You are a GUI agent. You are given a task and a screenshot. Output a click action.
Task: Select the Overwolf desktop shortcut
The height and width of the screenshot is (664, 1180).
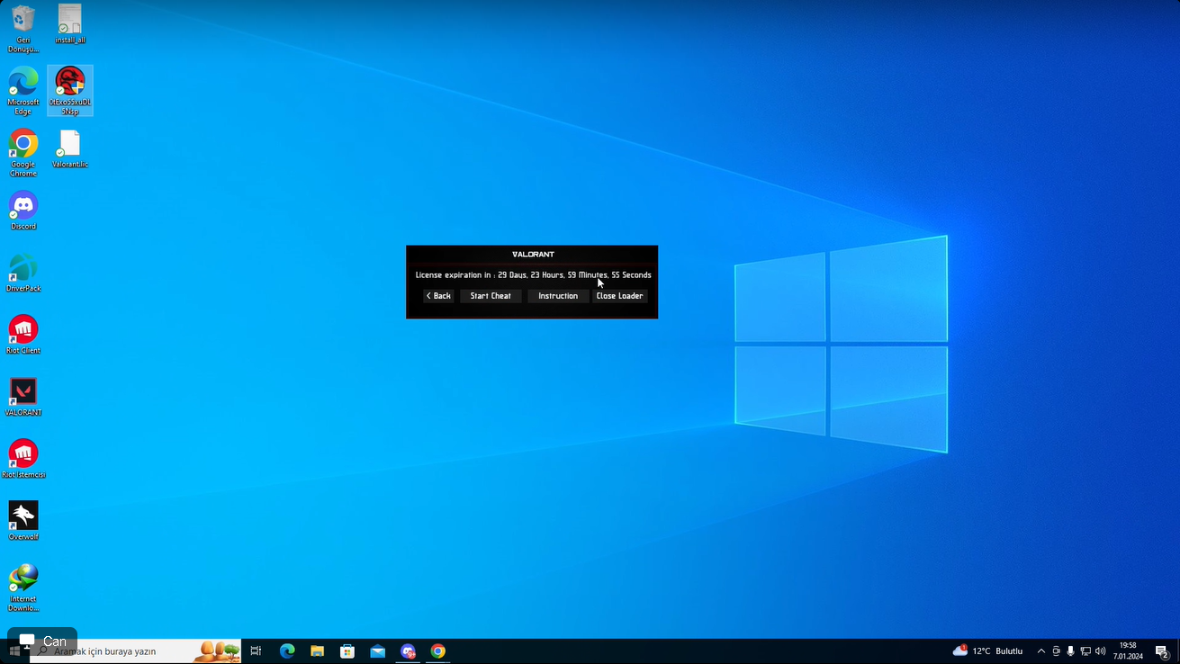pyautogui.click(x=23, y=521)
